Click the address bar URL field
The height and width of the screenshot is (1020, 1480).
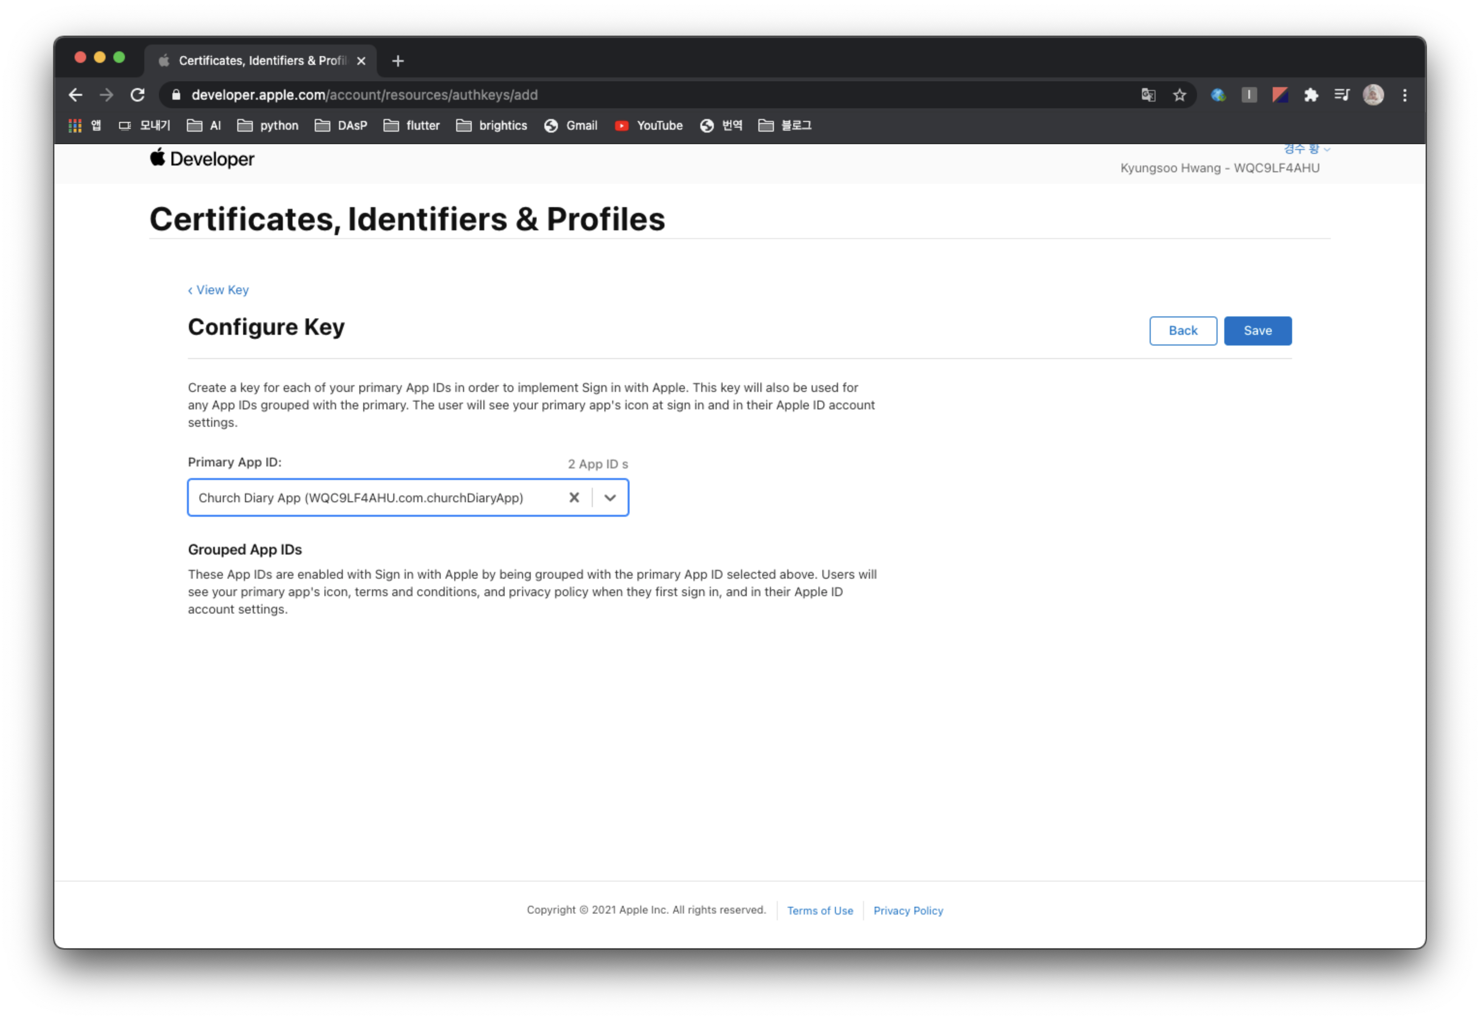(x=576, y=95)
